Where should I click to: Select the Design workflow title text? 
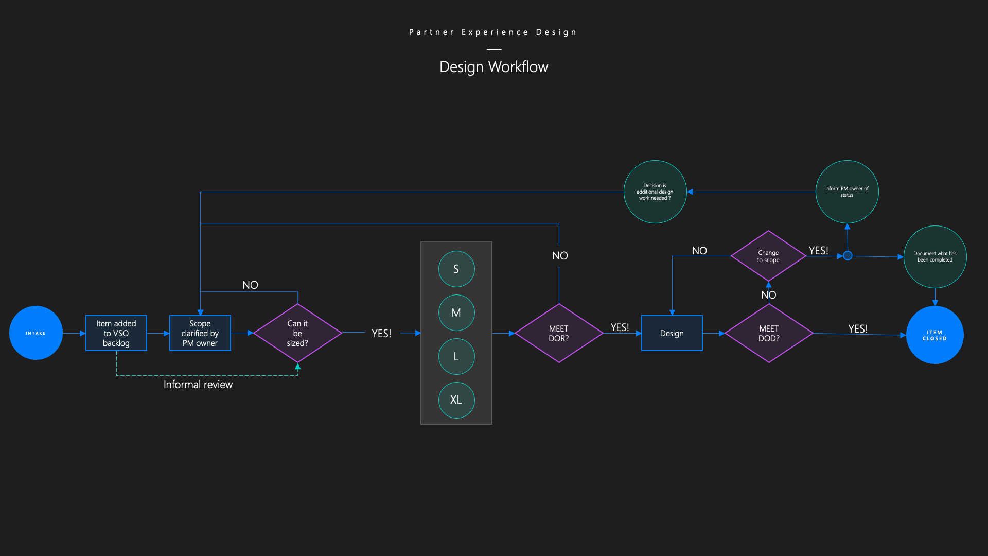coord(494,66)
